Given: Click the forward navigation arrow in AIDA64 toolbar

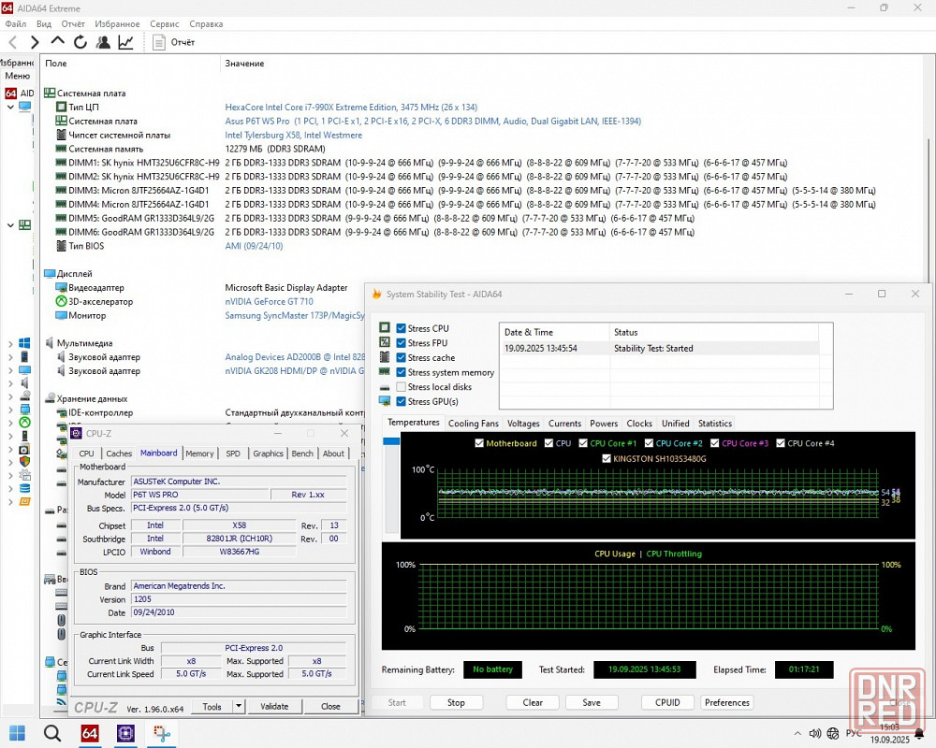Looking at the screenshot, I should 35,42.
